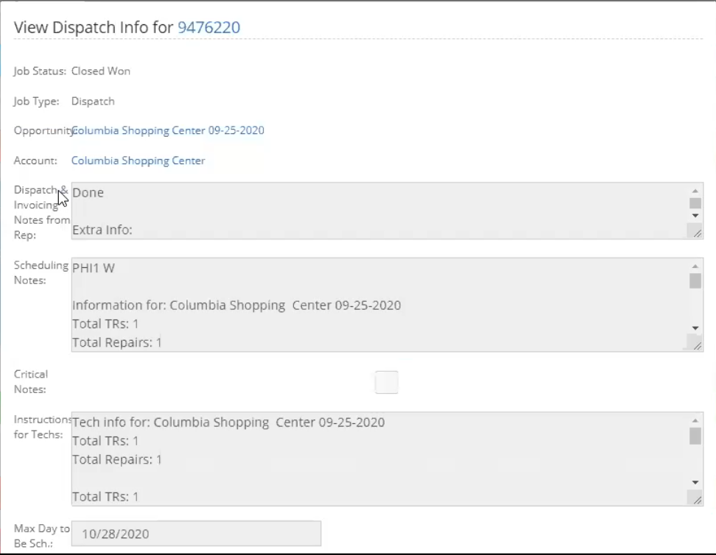Click scroll up arrow in Instructions for Techs box
This screenshot has width=716, height=555.
point(695,420)
